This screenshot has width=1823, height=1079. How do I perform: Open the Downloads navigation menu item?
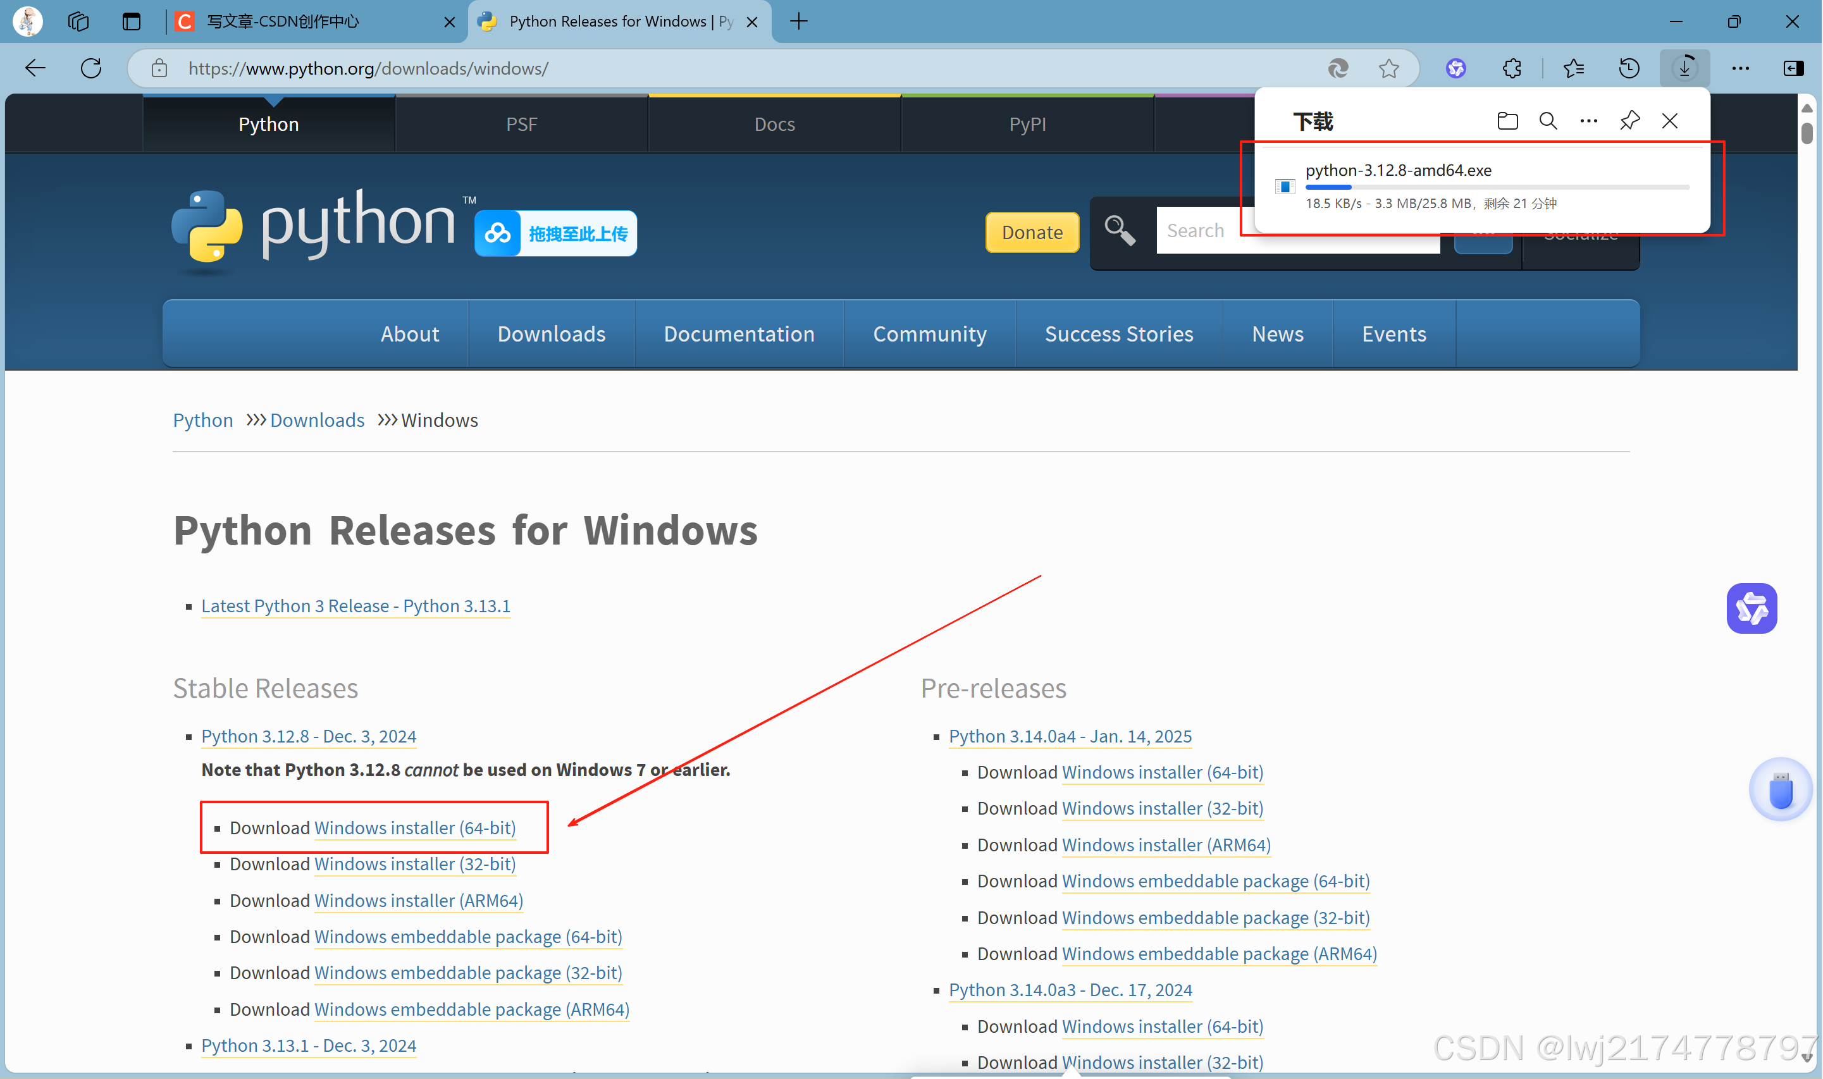coord(551,334)
